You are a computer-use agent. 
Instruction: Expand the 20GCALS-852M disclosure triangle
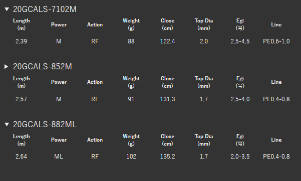(7, 66)
